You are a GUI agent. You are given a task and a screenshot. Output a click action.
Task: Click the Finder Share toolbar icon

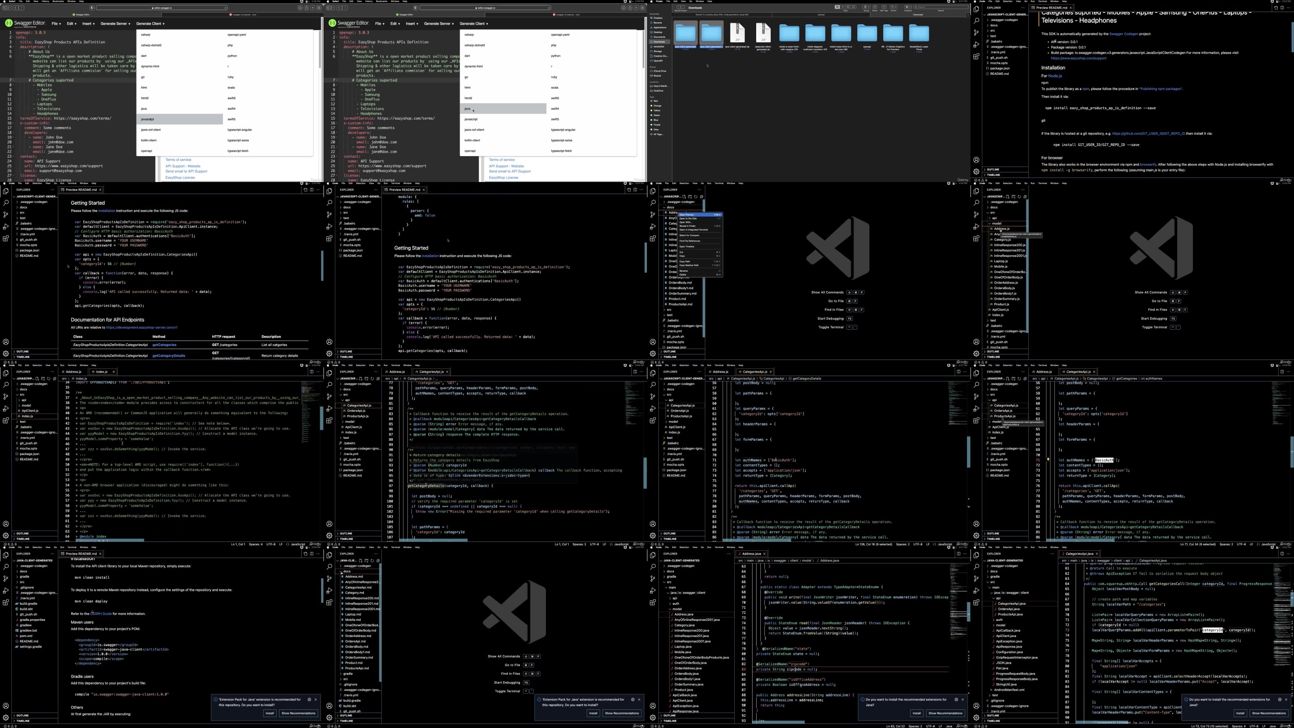tap(875, 7)
